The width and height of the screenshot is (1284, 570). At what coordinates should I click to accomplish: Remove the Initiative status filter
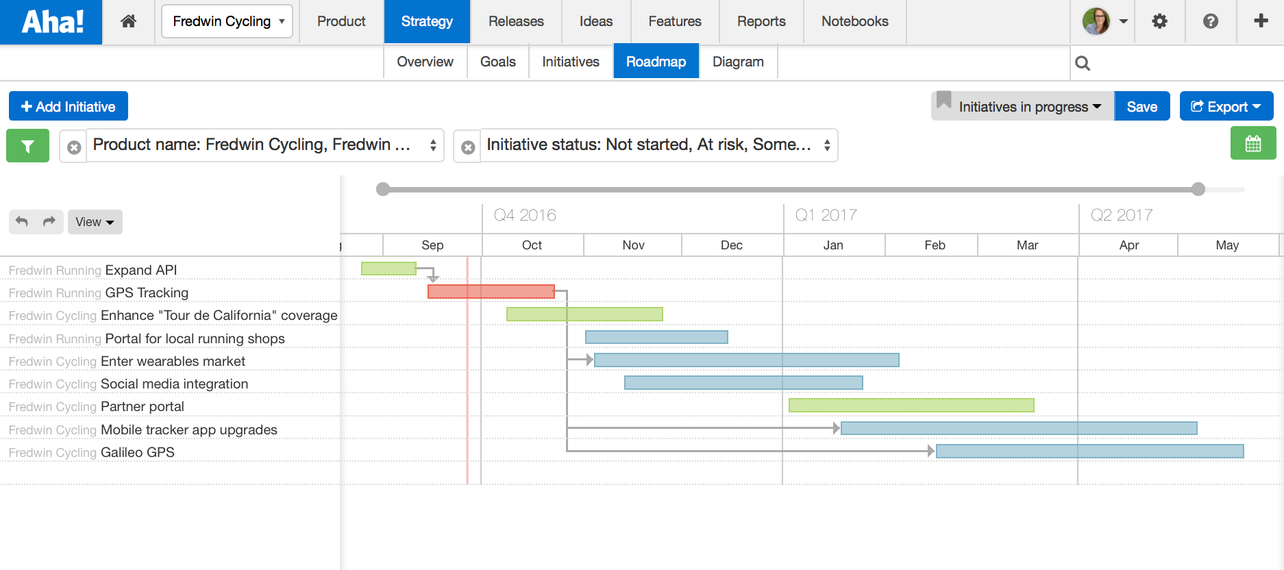[x=468, y=147]
